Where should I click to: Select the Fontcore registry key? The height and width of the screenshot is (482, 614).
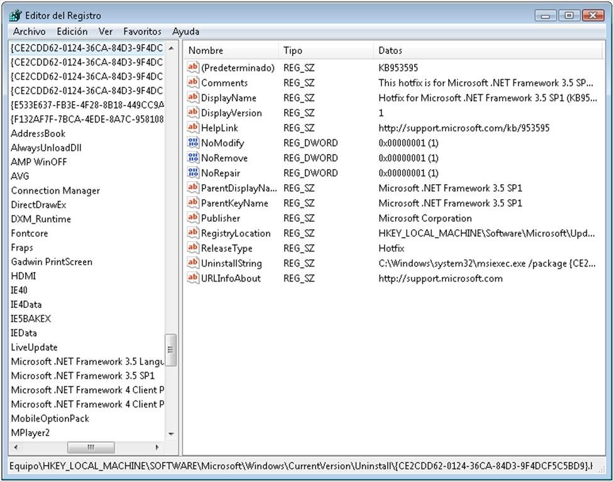30,233
